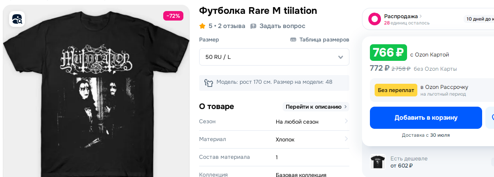
Task: Open the 50 RU / L size dropdown
Action: (x=274, y=57)
